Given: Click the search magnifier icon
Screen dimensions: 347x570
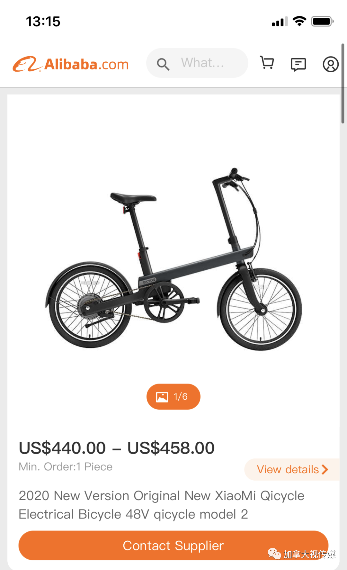Looking at the screenshot, I should [163, 64].
